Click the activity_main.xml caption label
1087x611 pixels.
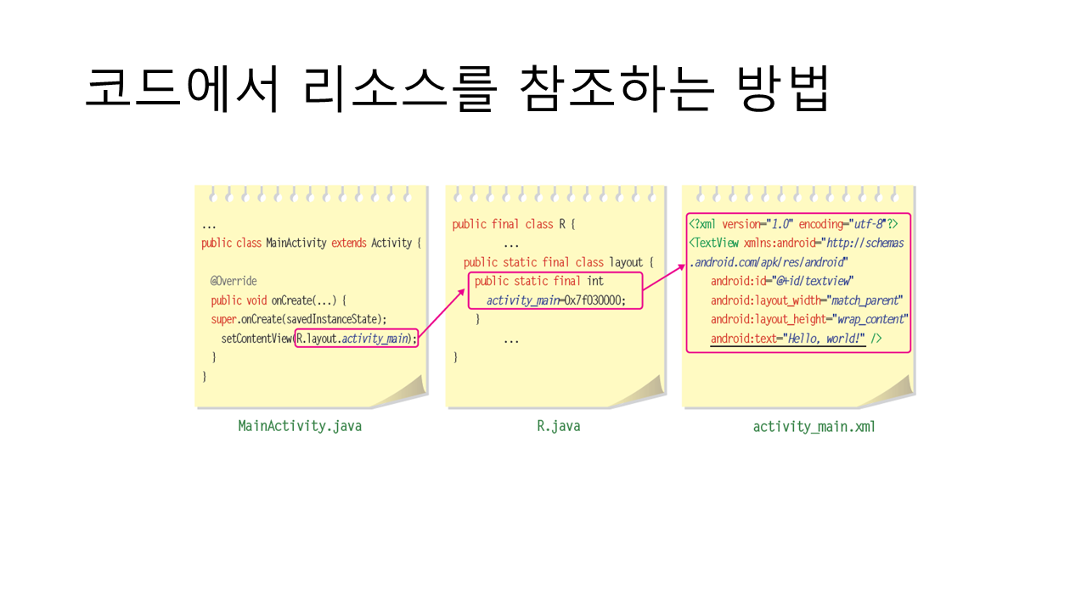tap(814, 427)
